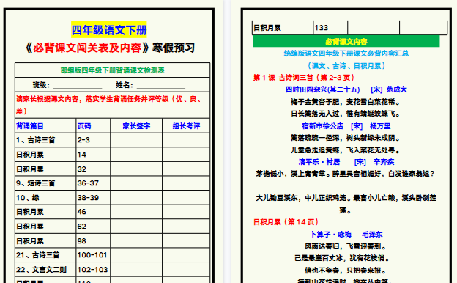Click the verse 已是悬崖百丈冰
Screen dimensions: 457x283
(319, 258)
